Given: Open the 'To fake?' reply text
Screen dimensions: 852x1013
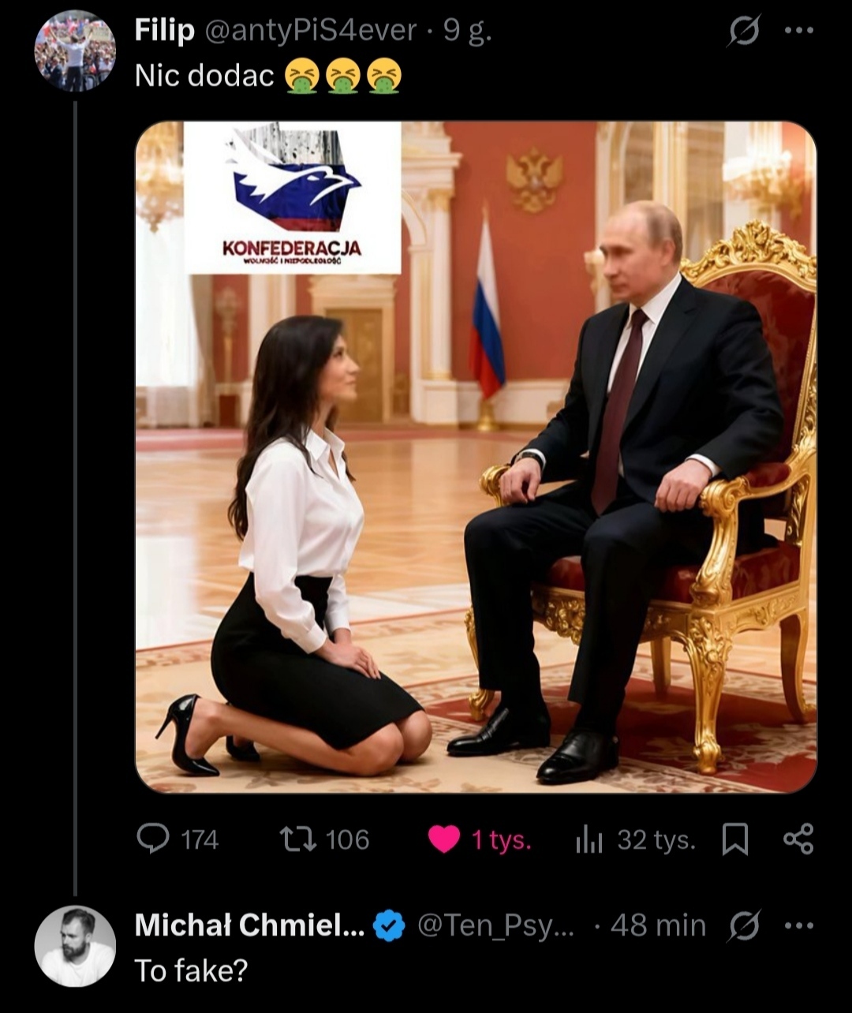Looking at the screenshot, I should coord(191,970).
